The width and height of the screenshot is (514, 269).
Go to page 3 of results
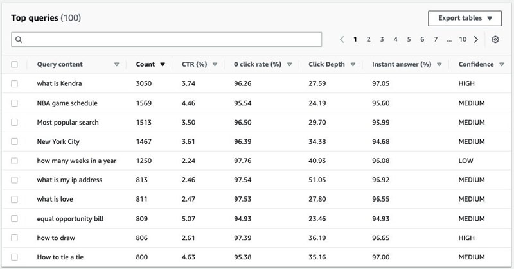382,39
